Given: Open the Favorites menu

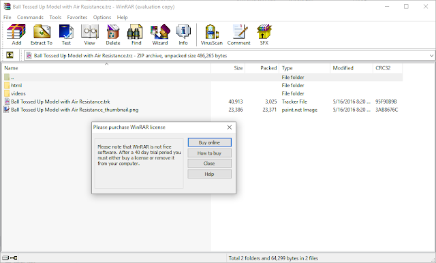Looking at the screenshot, I should [x=77, y=17].
